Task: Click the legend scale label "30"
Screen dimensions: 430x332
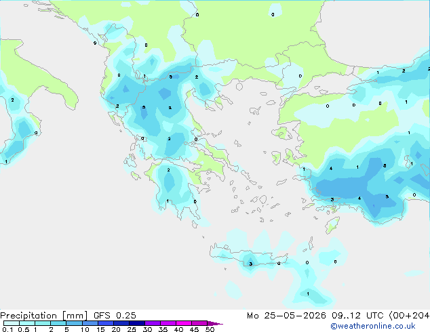Action: (147, 329)
